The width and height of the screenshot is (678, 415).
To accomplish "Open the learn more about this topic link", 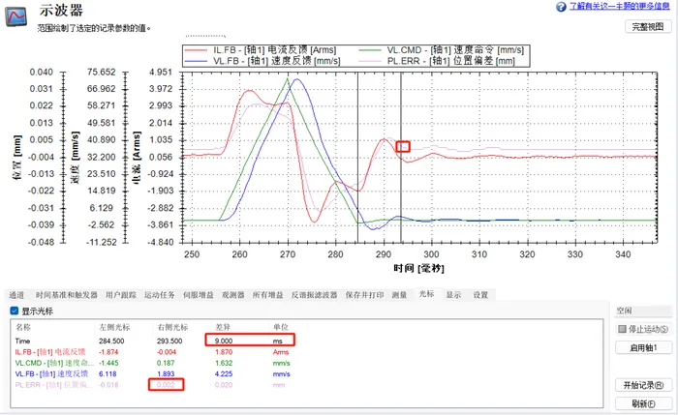I will (x=621, y=6).
